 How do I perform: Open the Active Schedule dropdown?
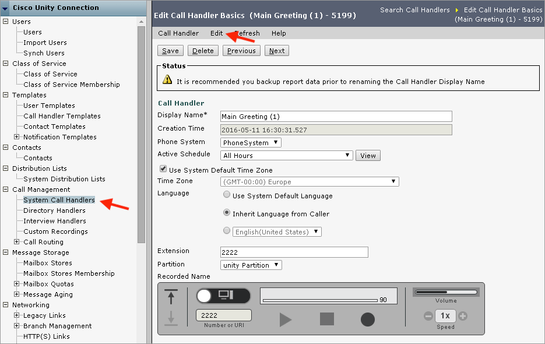coord(286,156)
